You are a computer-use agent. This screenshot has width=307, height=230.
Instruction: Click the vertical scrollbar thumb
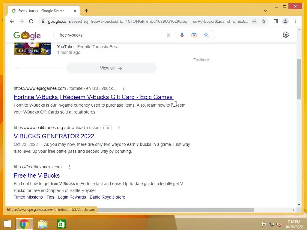click(x=299, y=79)
